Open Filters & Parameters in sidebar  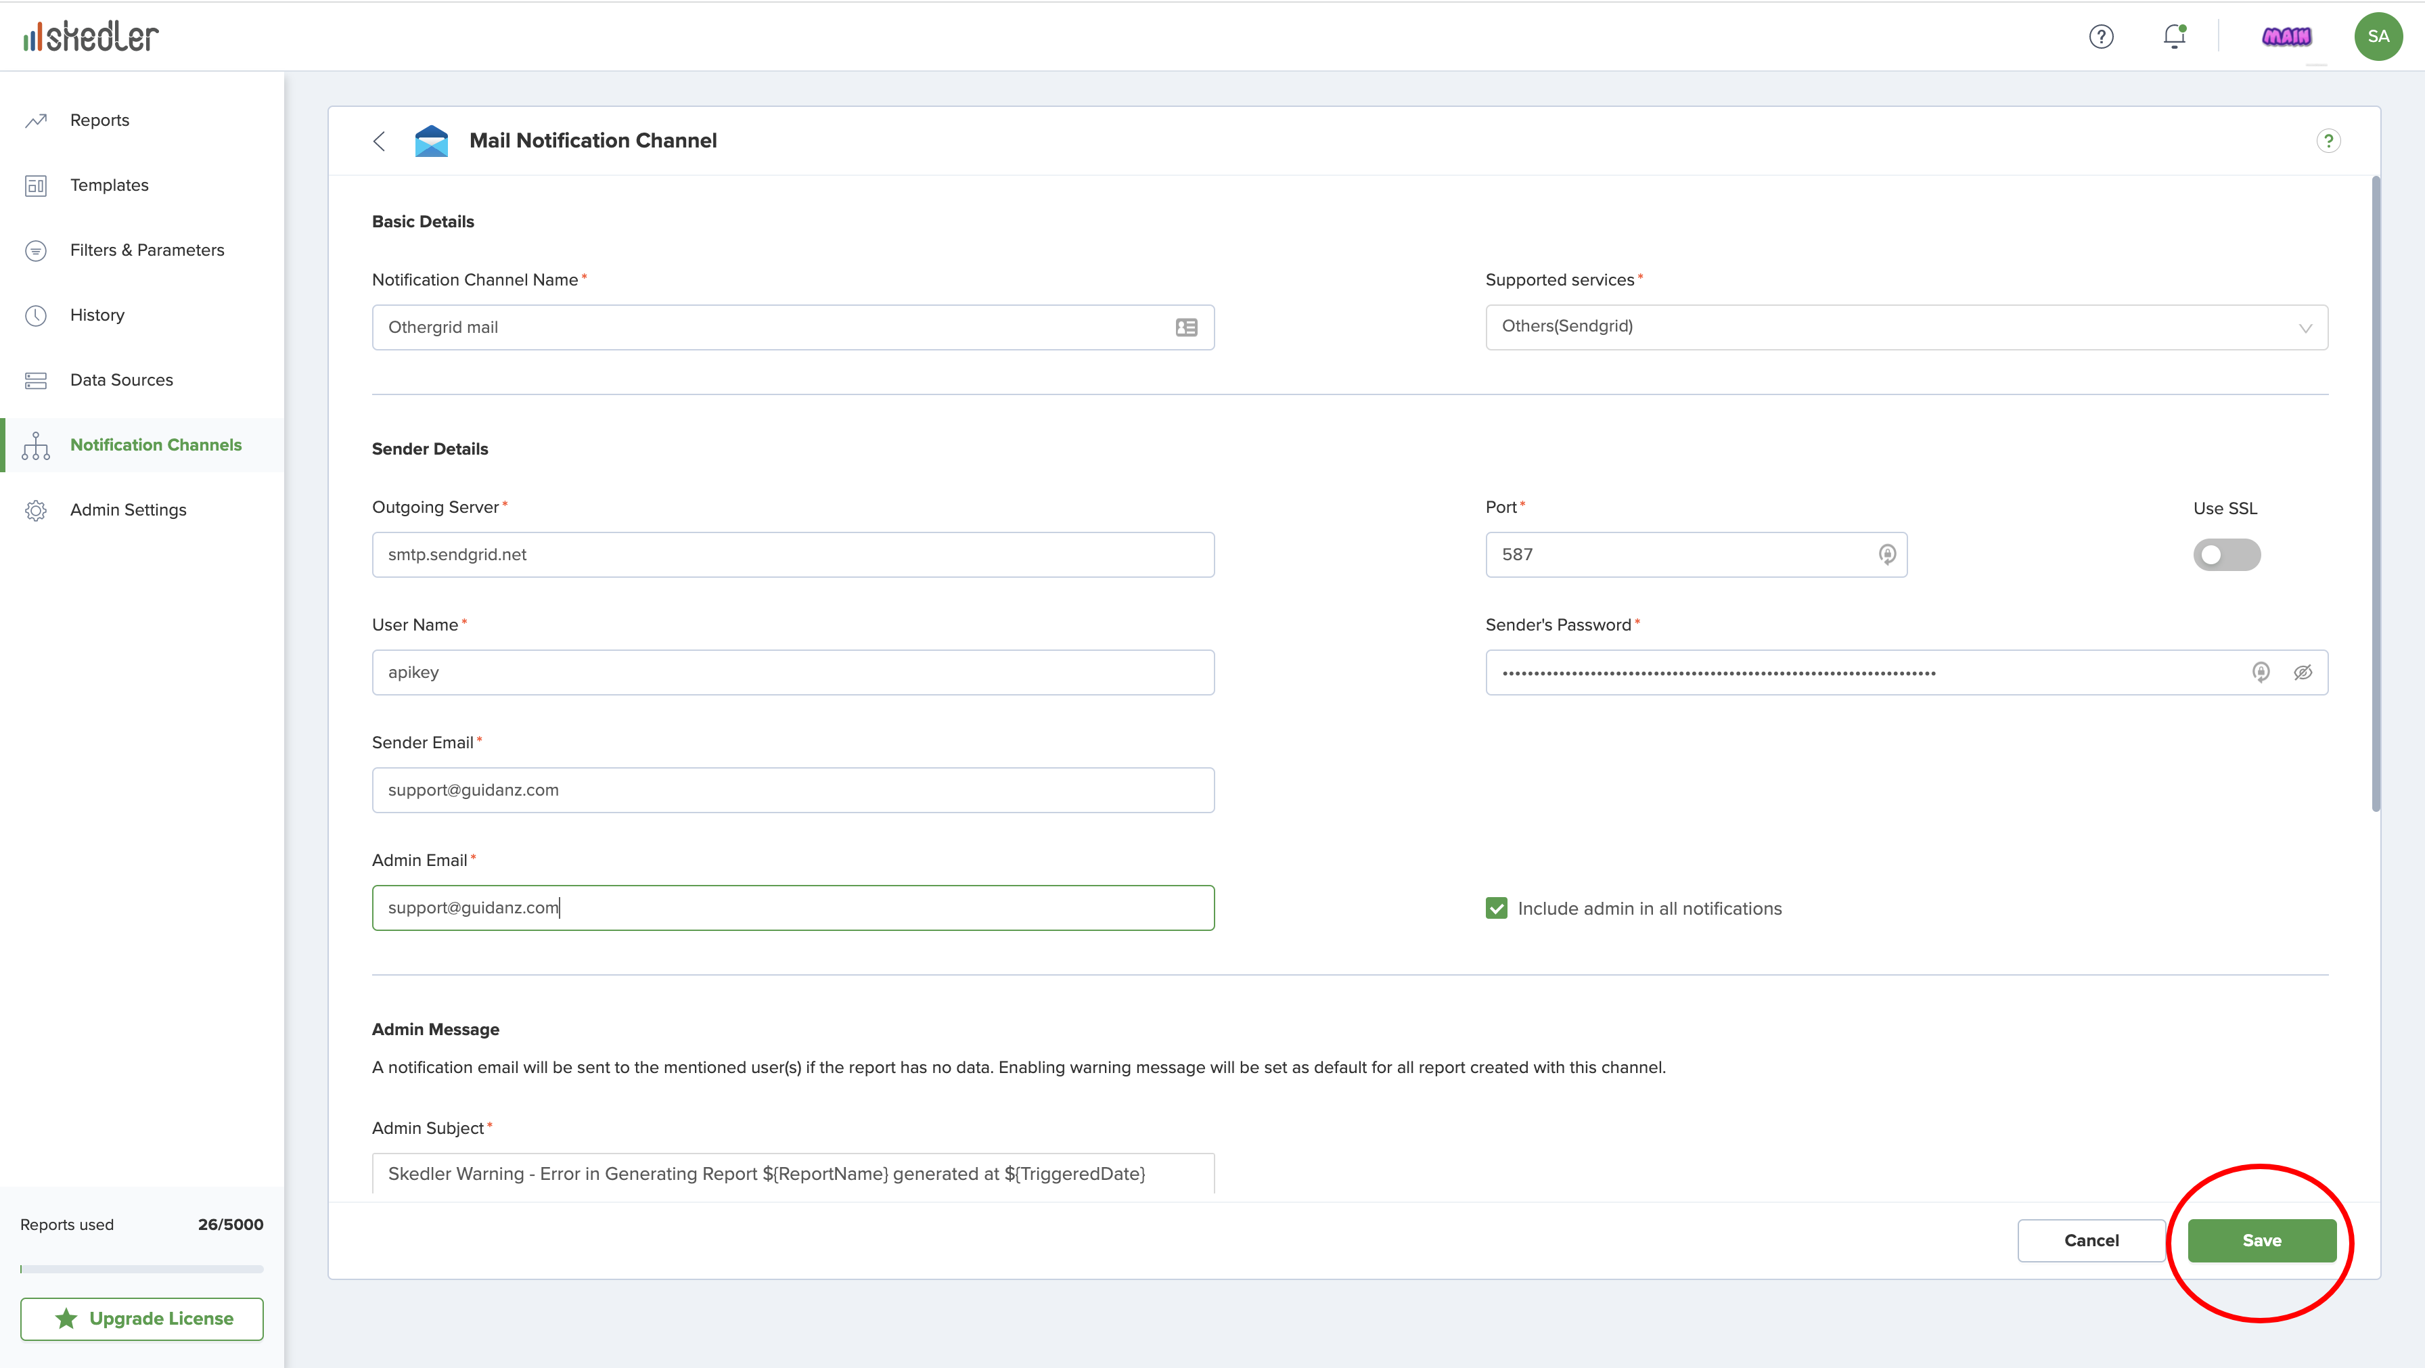147,250
